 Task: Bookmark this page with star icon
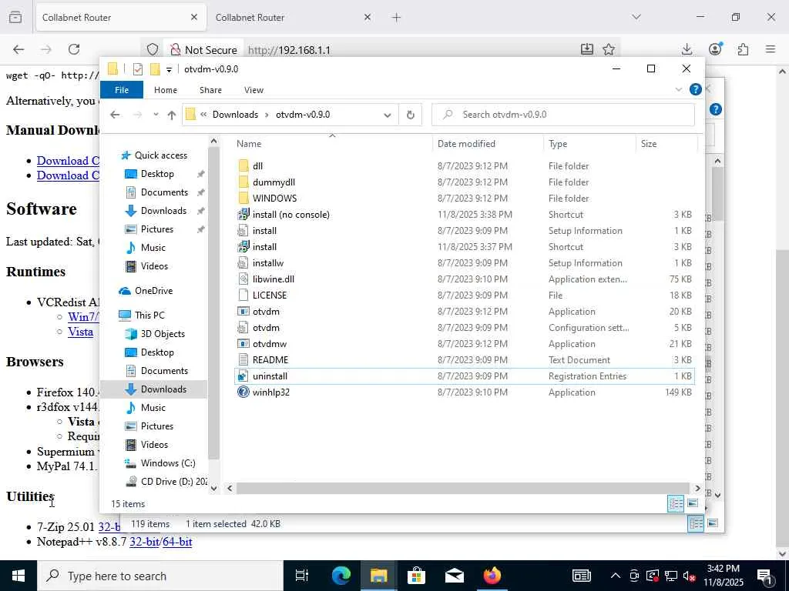pos(609,49)
